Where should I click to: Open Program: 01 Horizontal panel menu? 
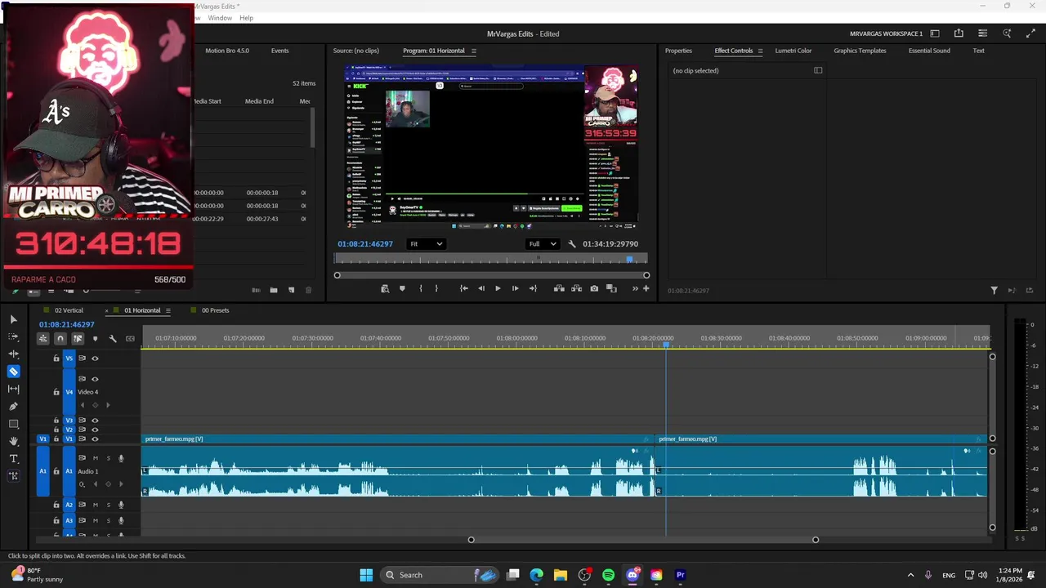[473, 51]
